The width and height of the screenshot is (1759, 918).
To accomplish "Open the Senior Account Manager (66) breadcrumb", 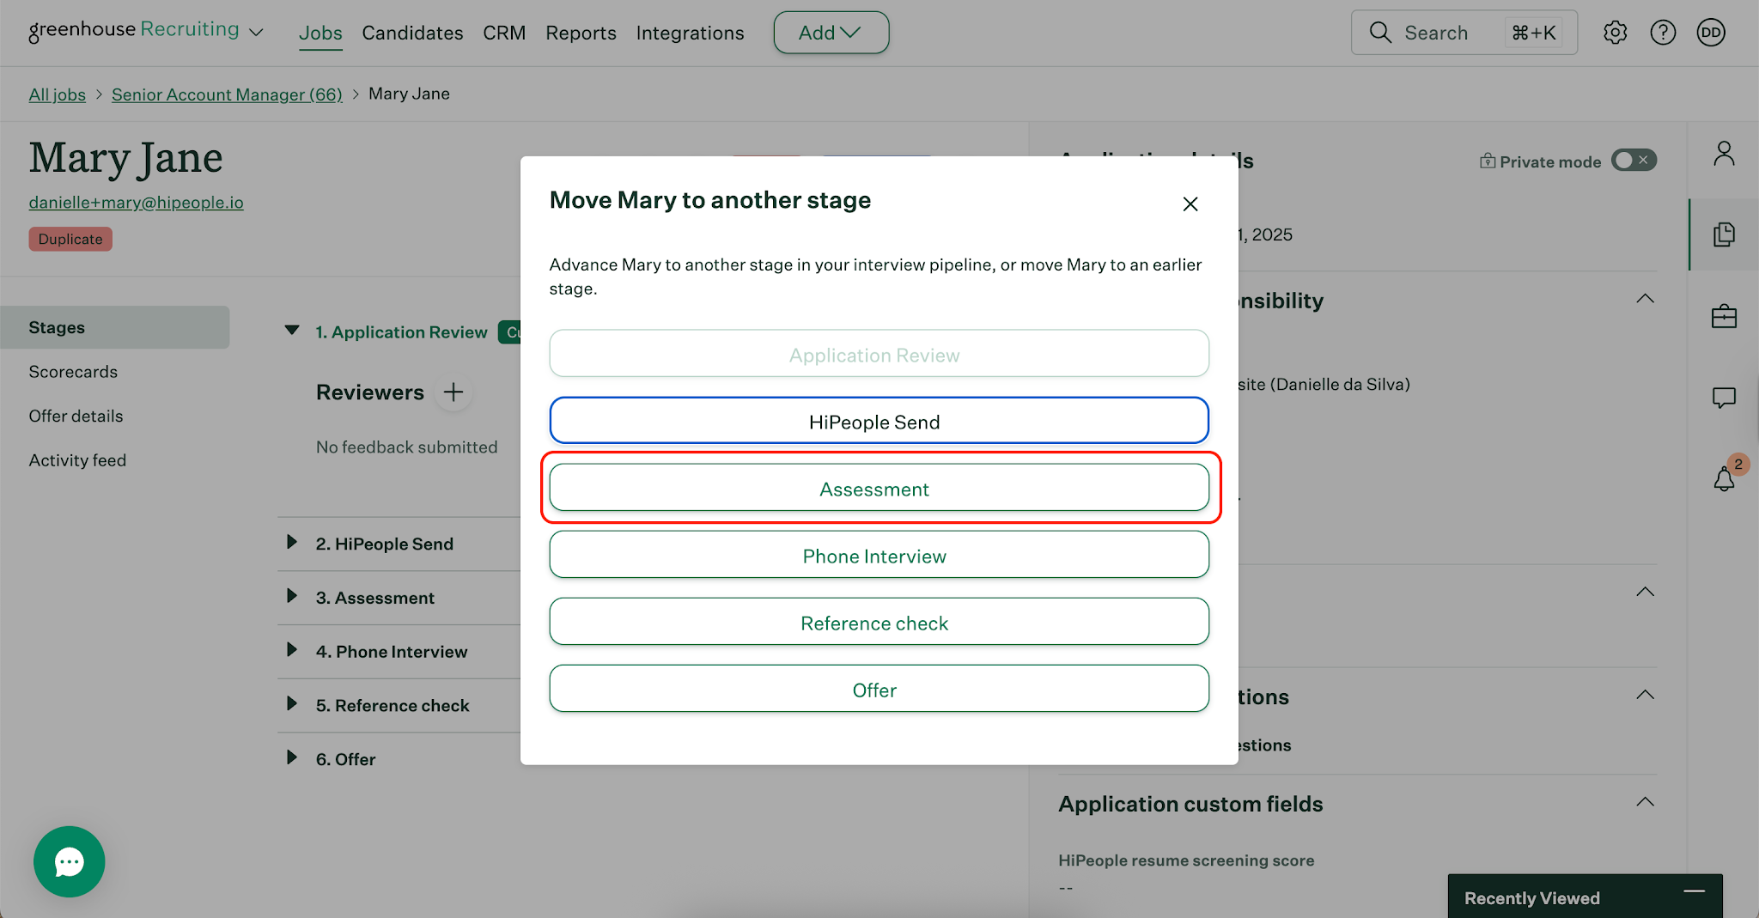I will 227,94.
